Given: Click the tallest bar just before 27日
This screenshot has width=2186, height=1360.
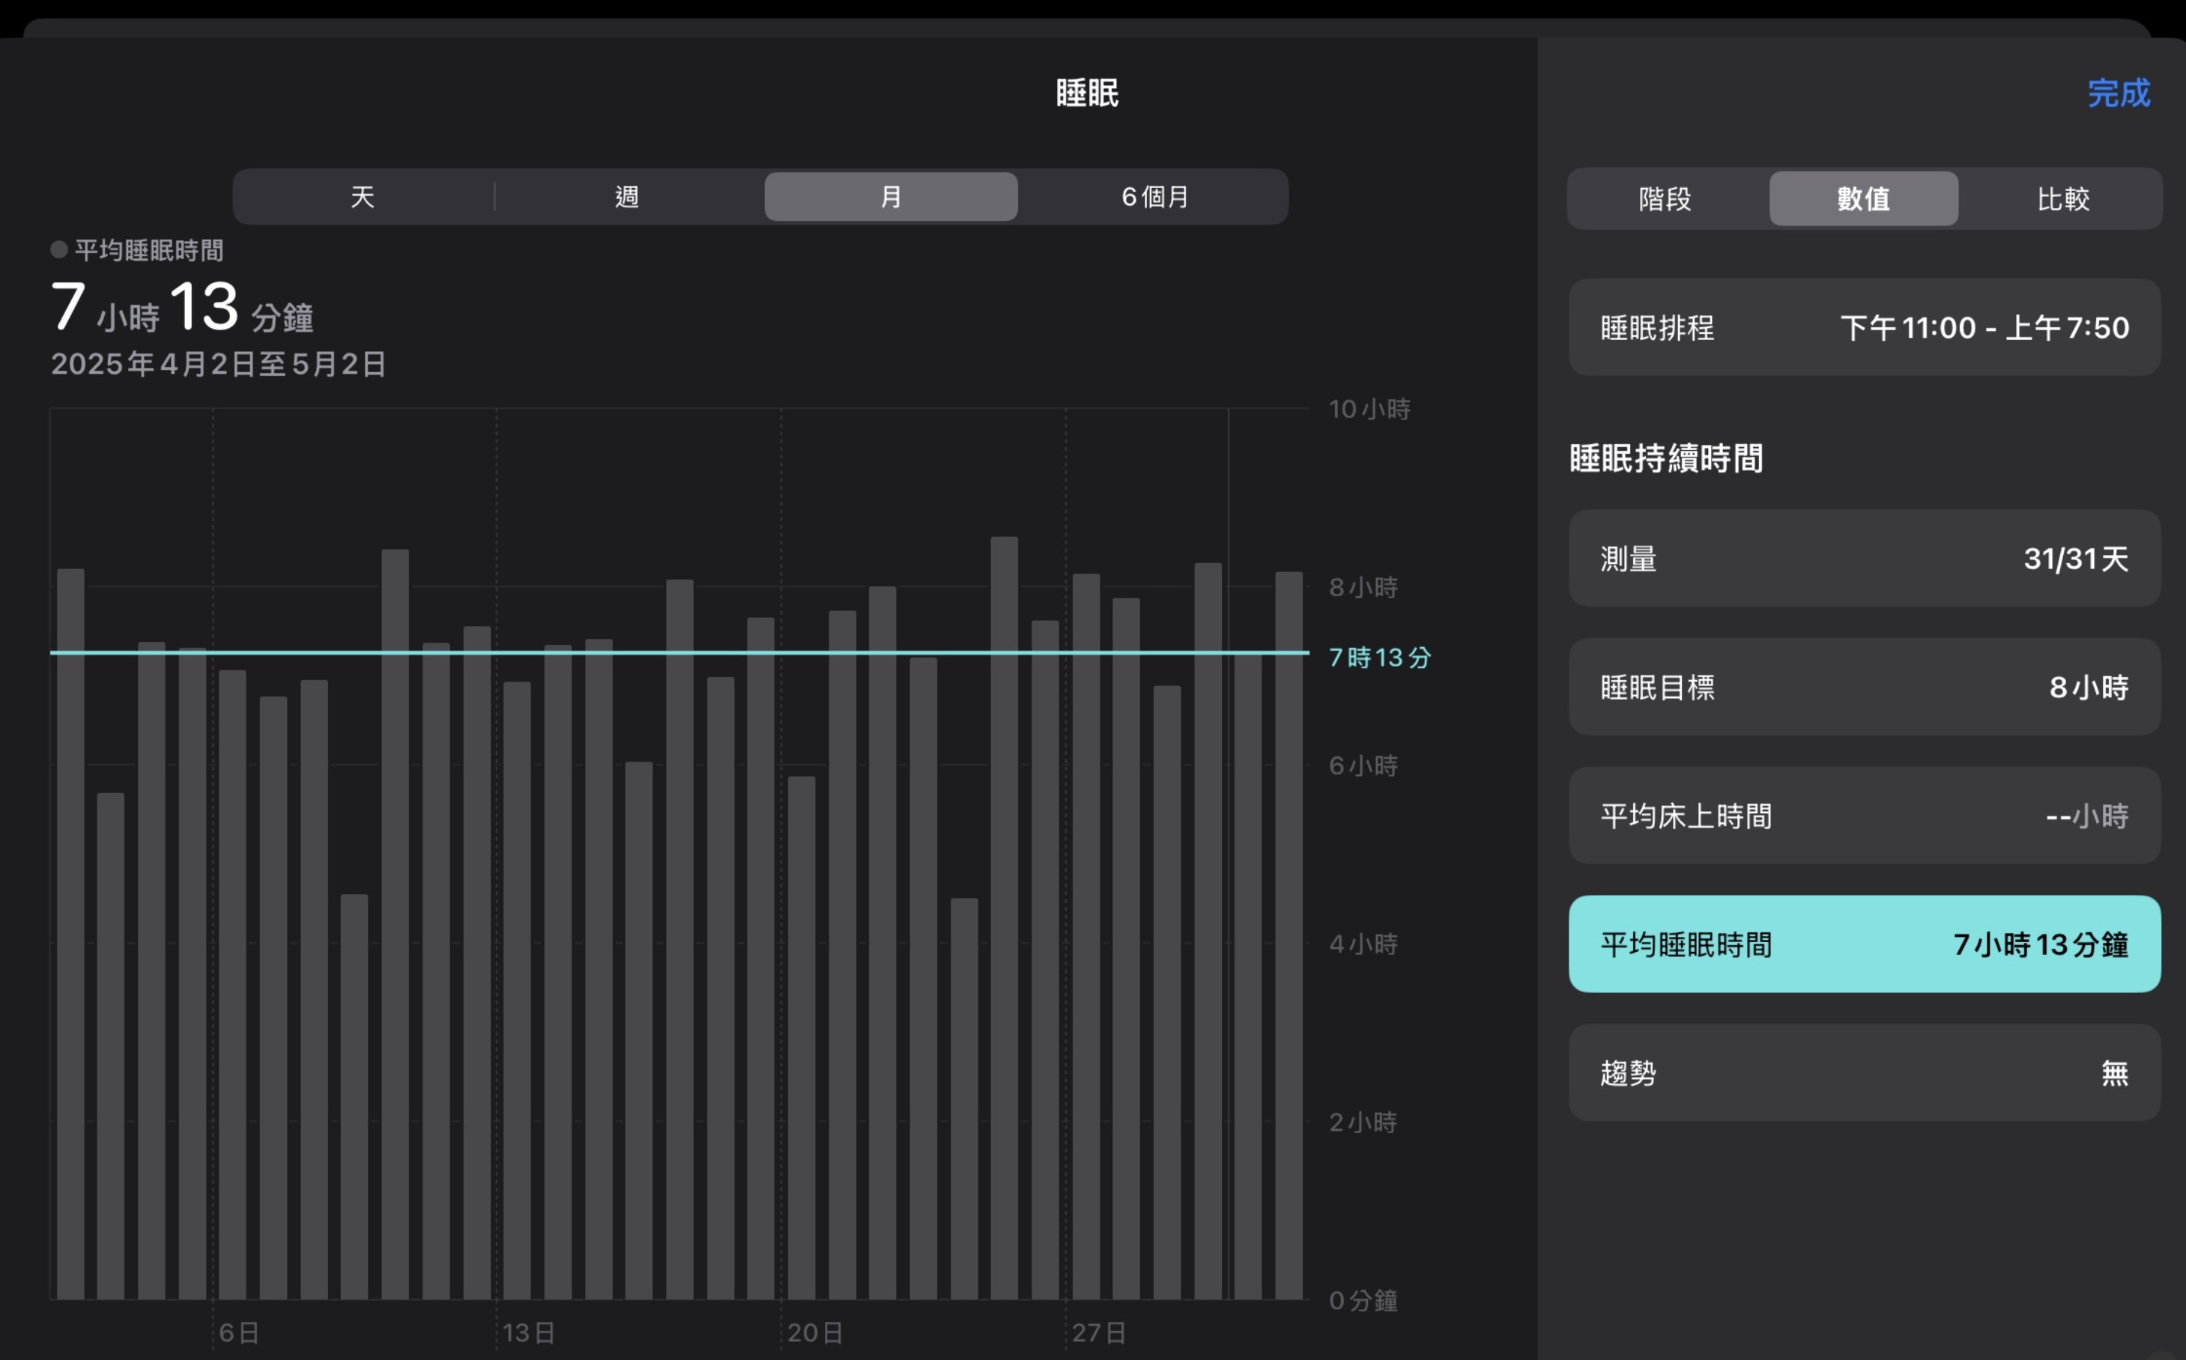Looking at the screenshot, I should click(x=1004, y=917).
